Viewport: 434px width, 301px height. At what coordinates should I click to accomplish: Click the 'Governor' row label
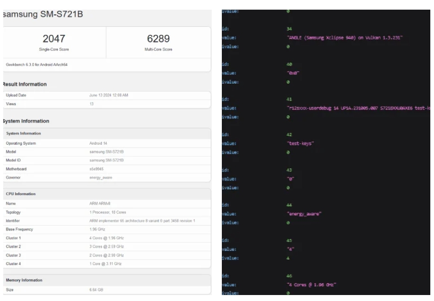point(13,178)
